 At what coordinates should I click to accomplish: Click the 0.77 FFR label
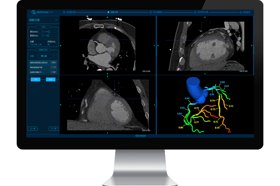coord(196,122)
